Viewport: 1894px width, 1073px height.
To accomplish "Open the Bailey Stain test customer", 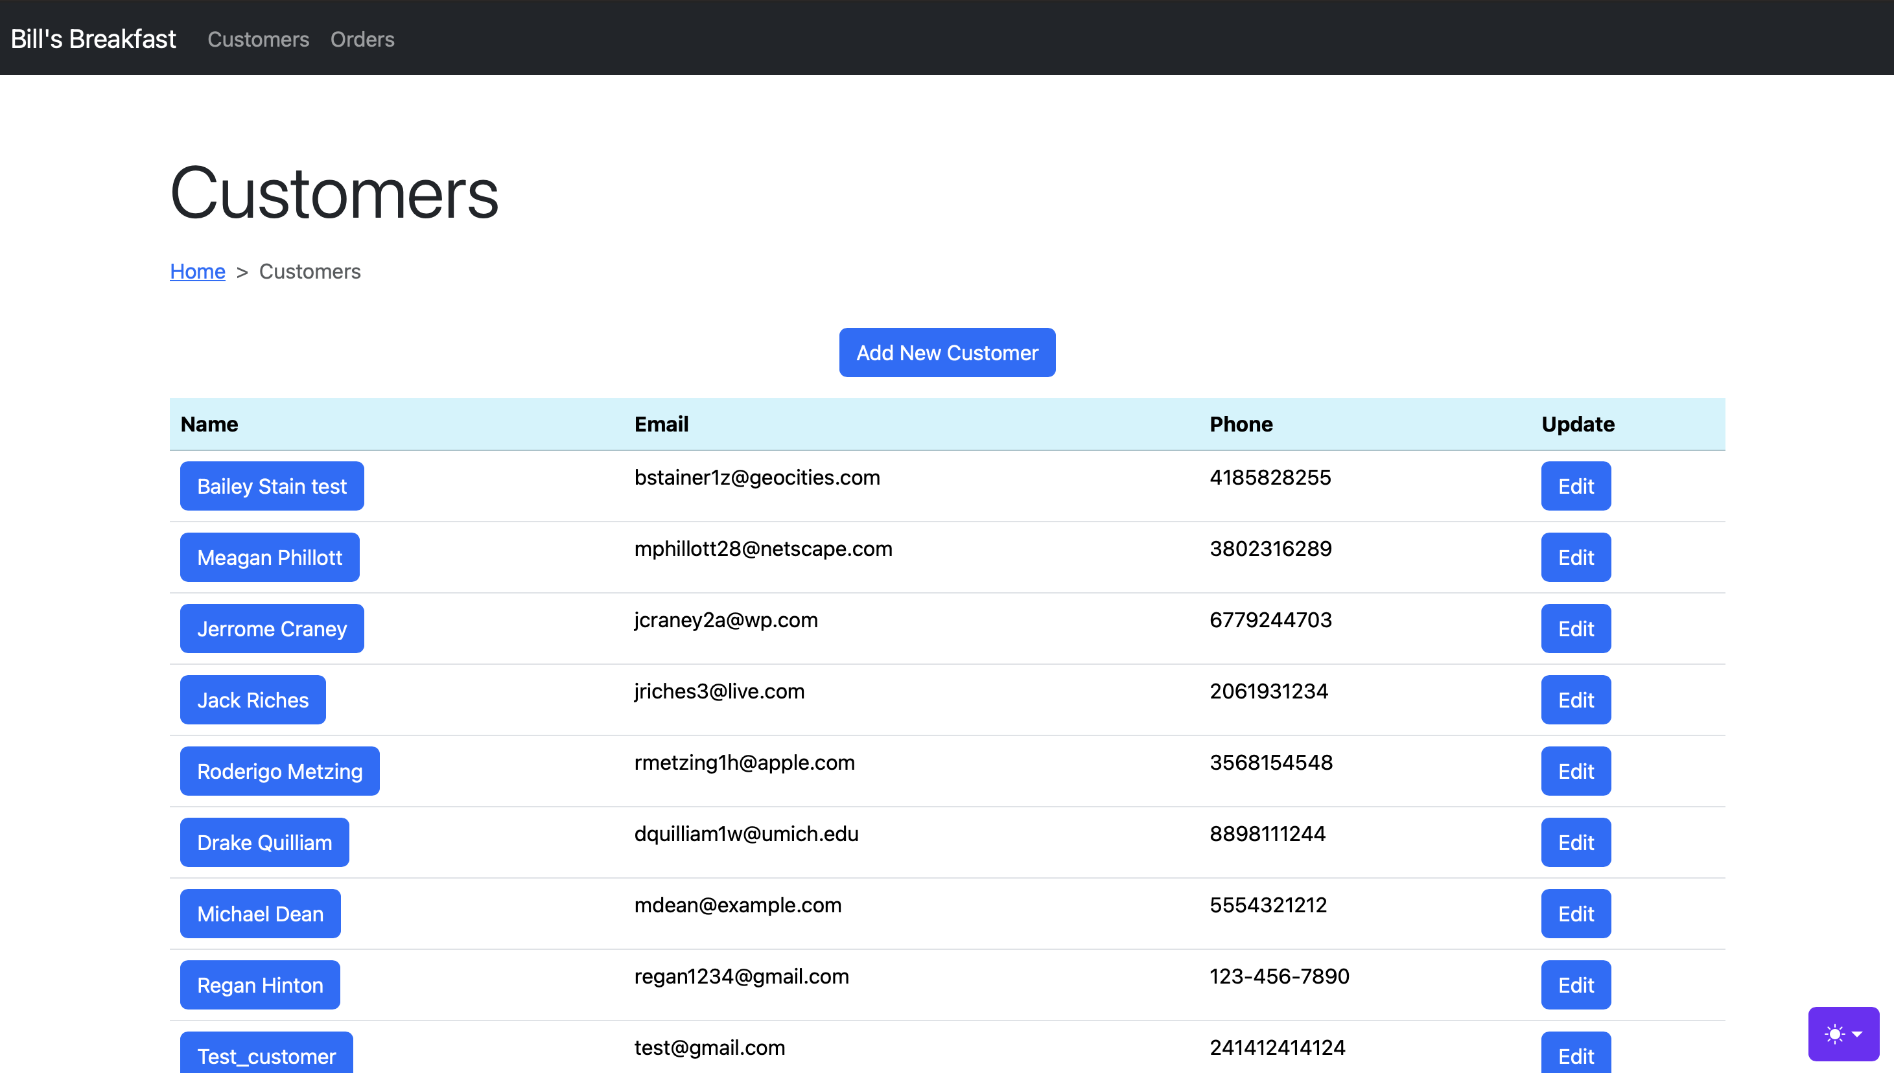I will click(272, 486).
